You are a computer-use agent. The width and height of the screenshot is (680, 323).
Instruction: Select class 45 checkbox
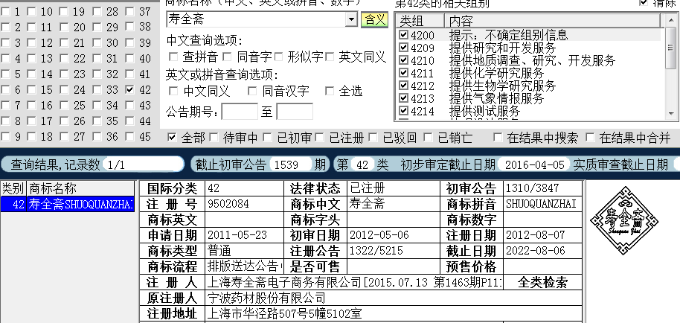130,137
